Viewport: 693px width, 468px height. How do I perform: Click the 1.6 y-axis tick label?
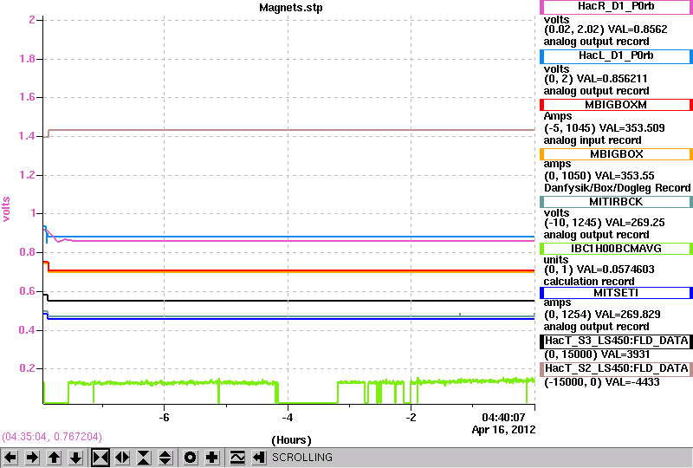click(x=27, y=97)
